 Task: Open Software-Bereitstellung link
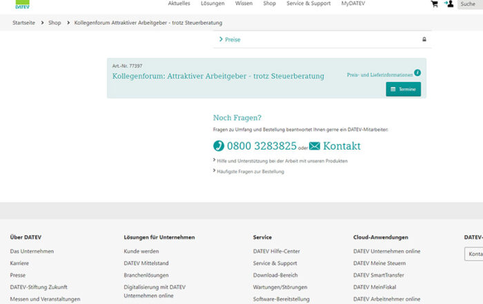click(282, 299)
